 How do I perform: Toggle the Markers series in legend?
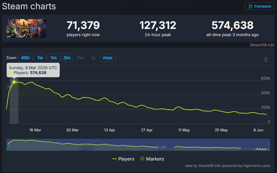[x=152, y=159]
